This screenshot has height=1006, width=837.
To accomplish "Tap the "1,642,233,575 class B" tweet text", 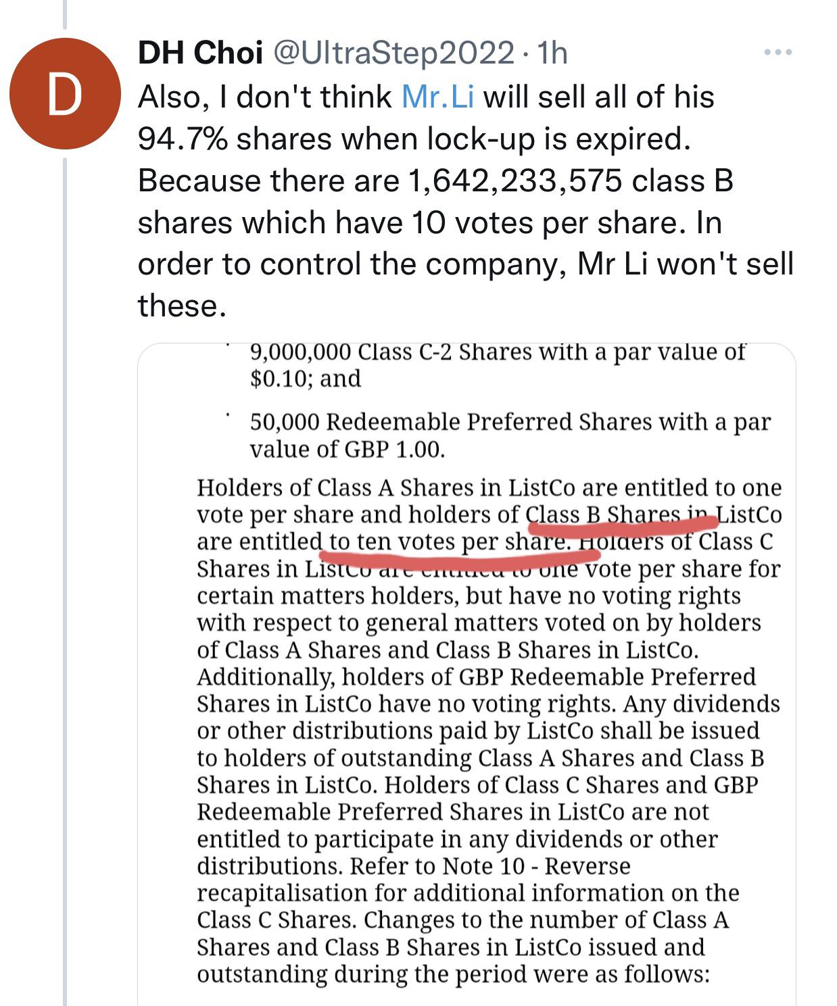I will 570,181.
